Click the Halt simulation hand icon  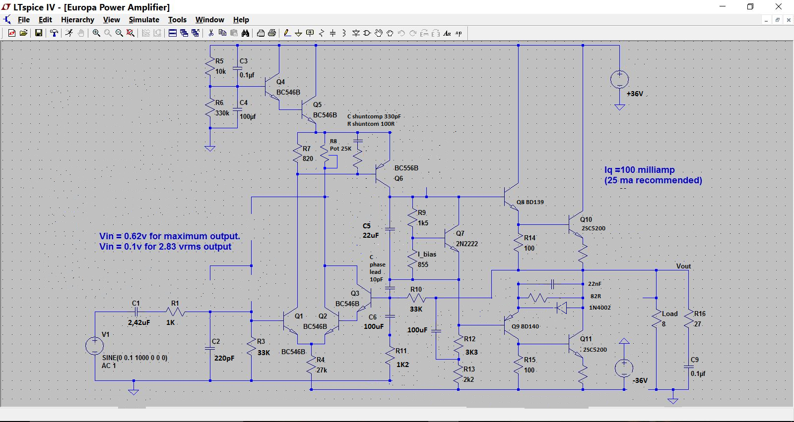click(80, 33)
